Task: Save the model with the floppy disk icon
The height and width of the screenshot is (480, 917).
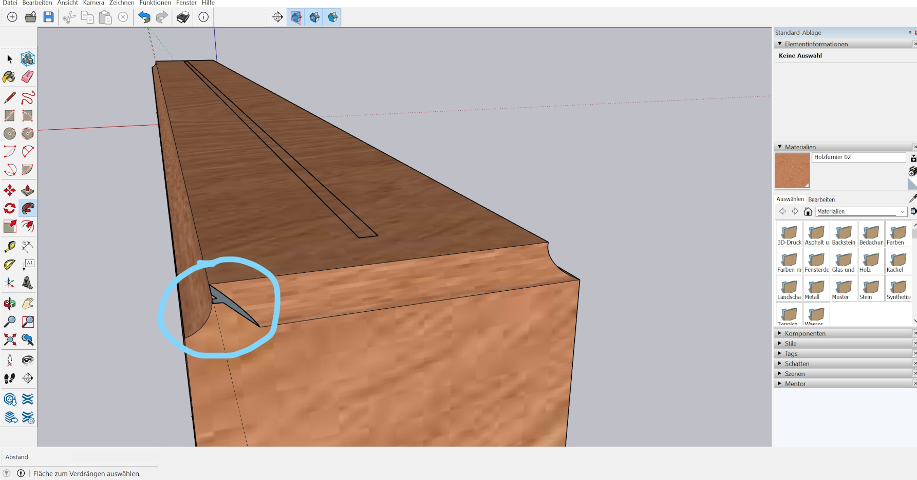Action: 48,17
